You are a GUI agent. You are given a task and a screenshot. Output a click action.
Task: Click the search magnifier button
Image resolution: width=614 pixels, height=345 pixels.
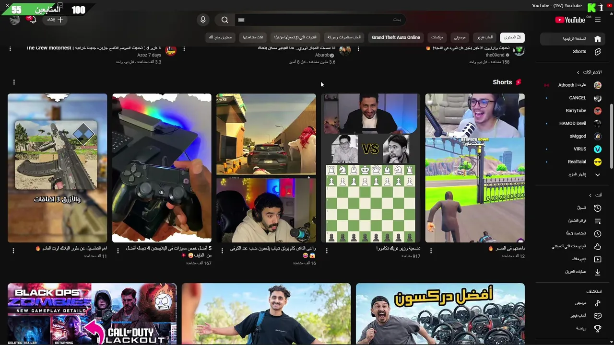[224, 20]
